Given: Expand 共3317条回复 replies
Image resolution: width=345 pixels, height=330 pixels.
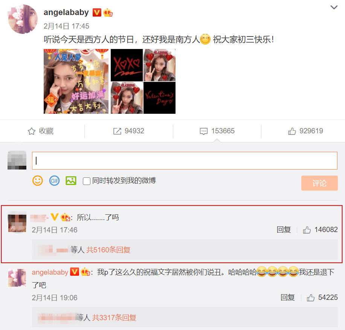Looking at the screenshot, I should pyautogui.click(x=114, y=318).
